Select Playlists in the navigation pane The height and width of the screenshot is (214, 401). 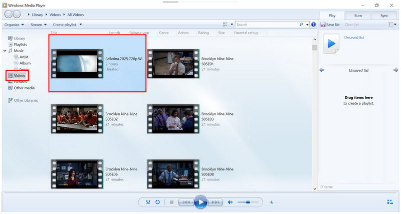18,45
